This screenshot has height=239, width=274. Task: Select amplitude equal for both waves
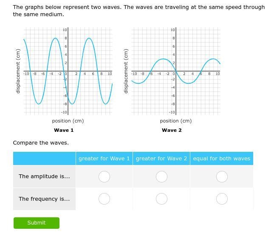tap(222, 176)
